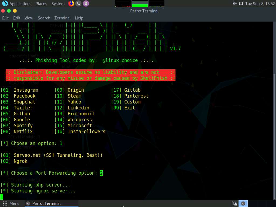This screenshot has width=276, height=207.
Task: Click 'Choose an option: 1' prompt line
Action: pyautogui.click(x=32, y=143)
